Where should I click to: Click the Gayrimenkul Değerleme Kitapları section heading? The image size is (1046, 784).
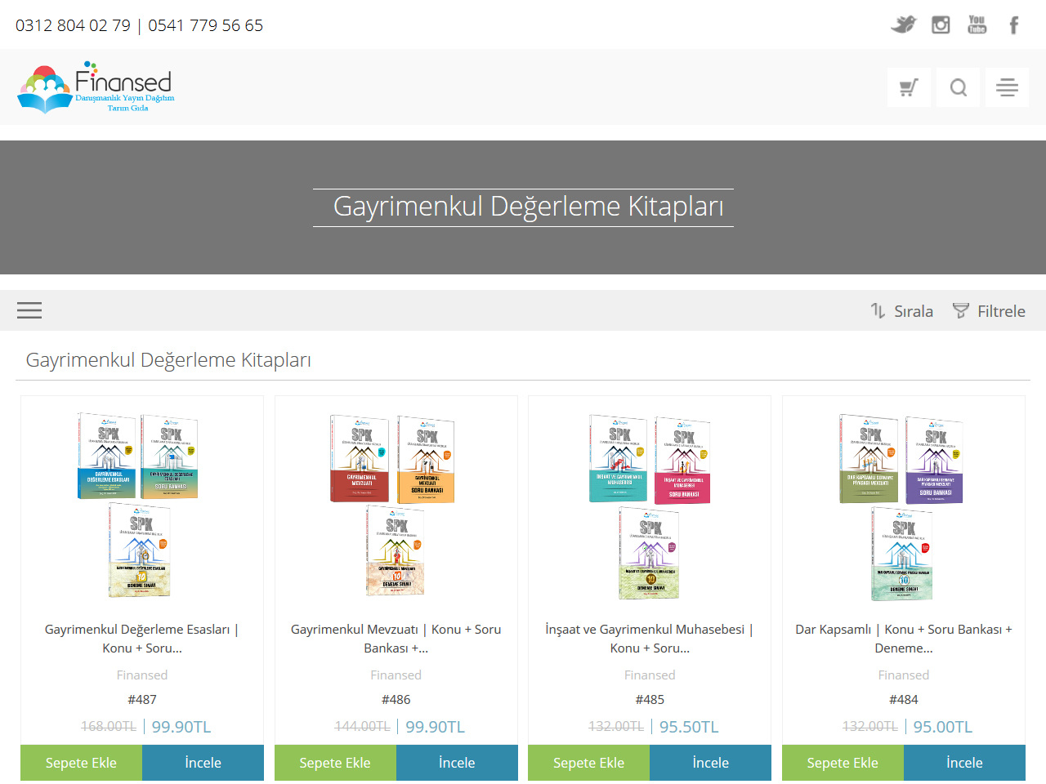pyautogui.click(x=168, y=360)
